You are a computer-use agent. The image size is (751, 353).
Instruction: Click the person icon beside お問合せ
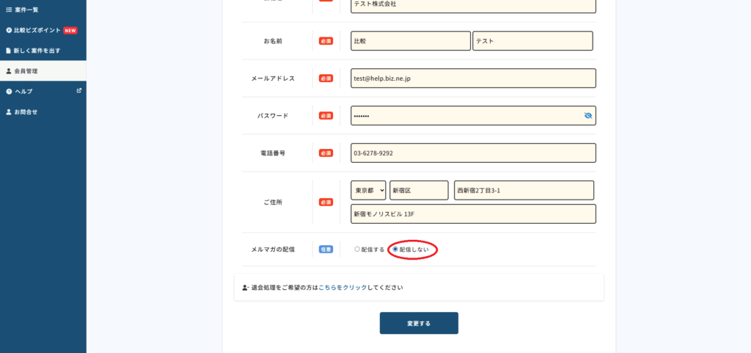(9, 112)
